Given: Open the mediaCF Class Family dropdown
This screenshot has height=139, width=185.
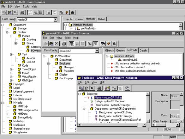Looking at the screenshot, I should [55, 20].
